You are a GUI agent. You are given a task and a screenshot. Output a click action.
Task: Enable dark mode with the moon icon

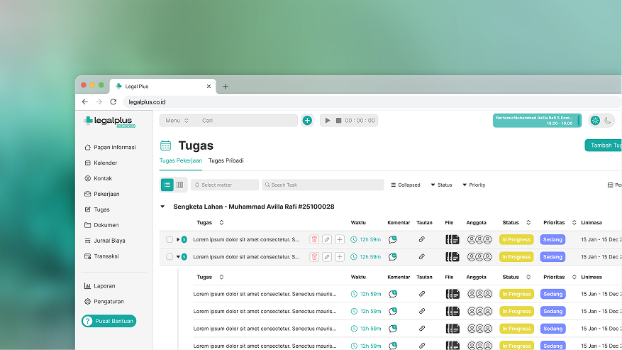coord(608,121)
